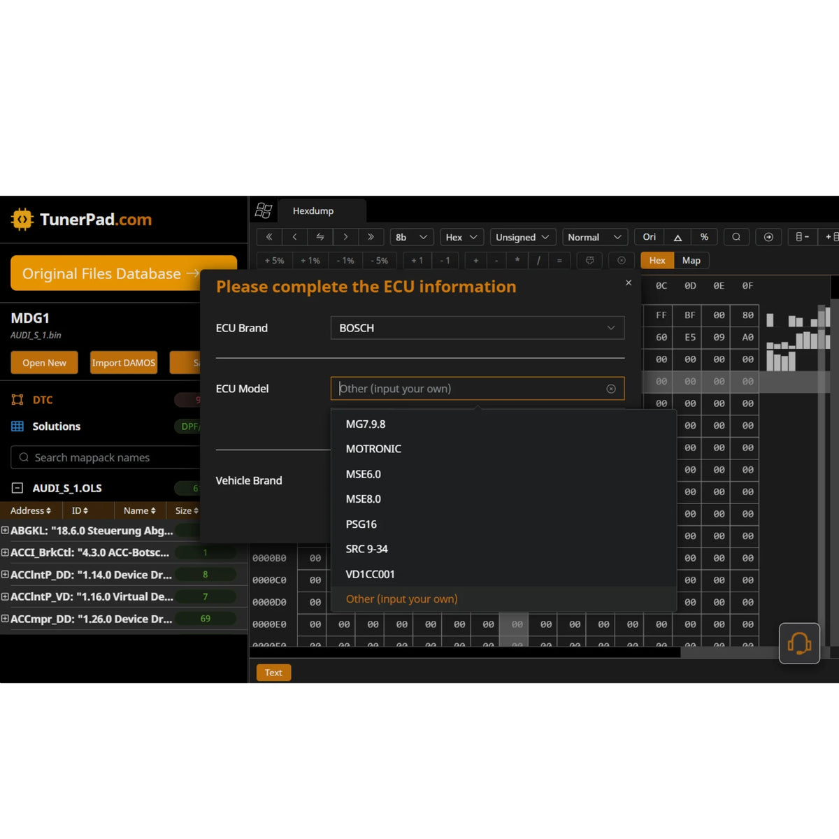The height and width of the screenshot is (839, 839).
Task: Open the search function in the hexdump toolbar
Action: (x=736, y=237)
